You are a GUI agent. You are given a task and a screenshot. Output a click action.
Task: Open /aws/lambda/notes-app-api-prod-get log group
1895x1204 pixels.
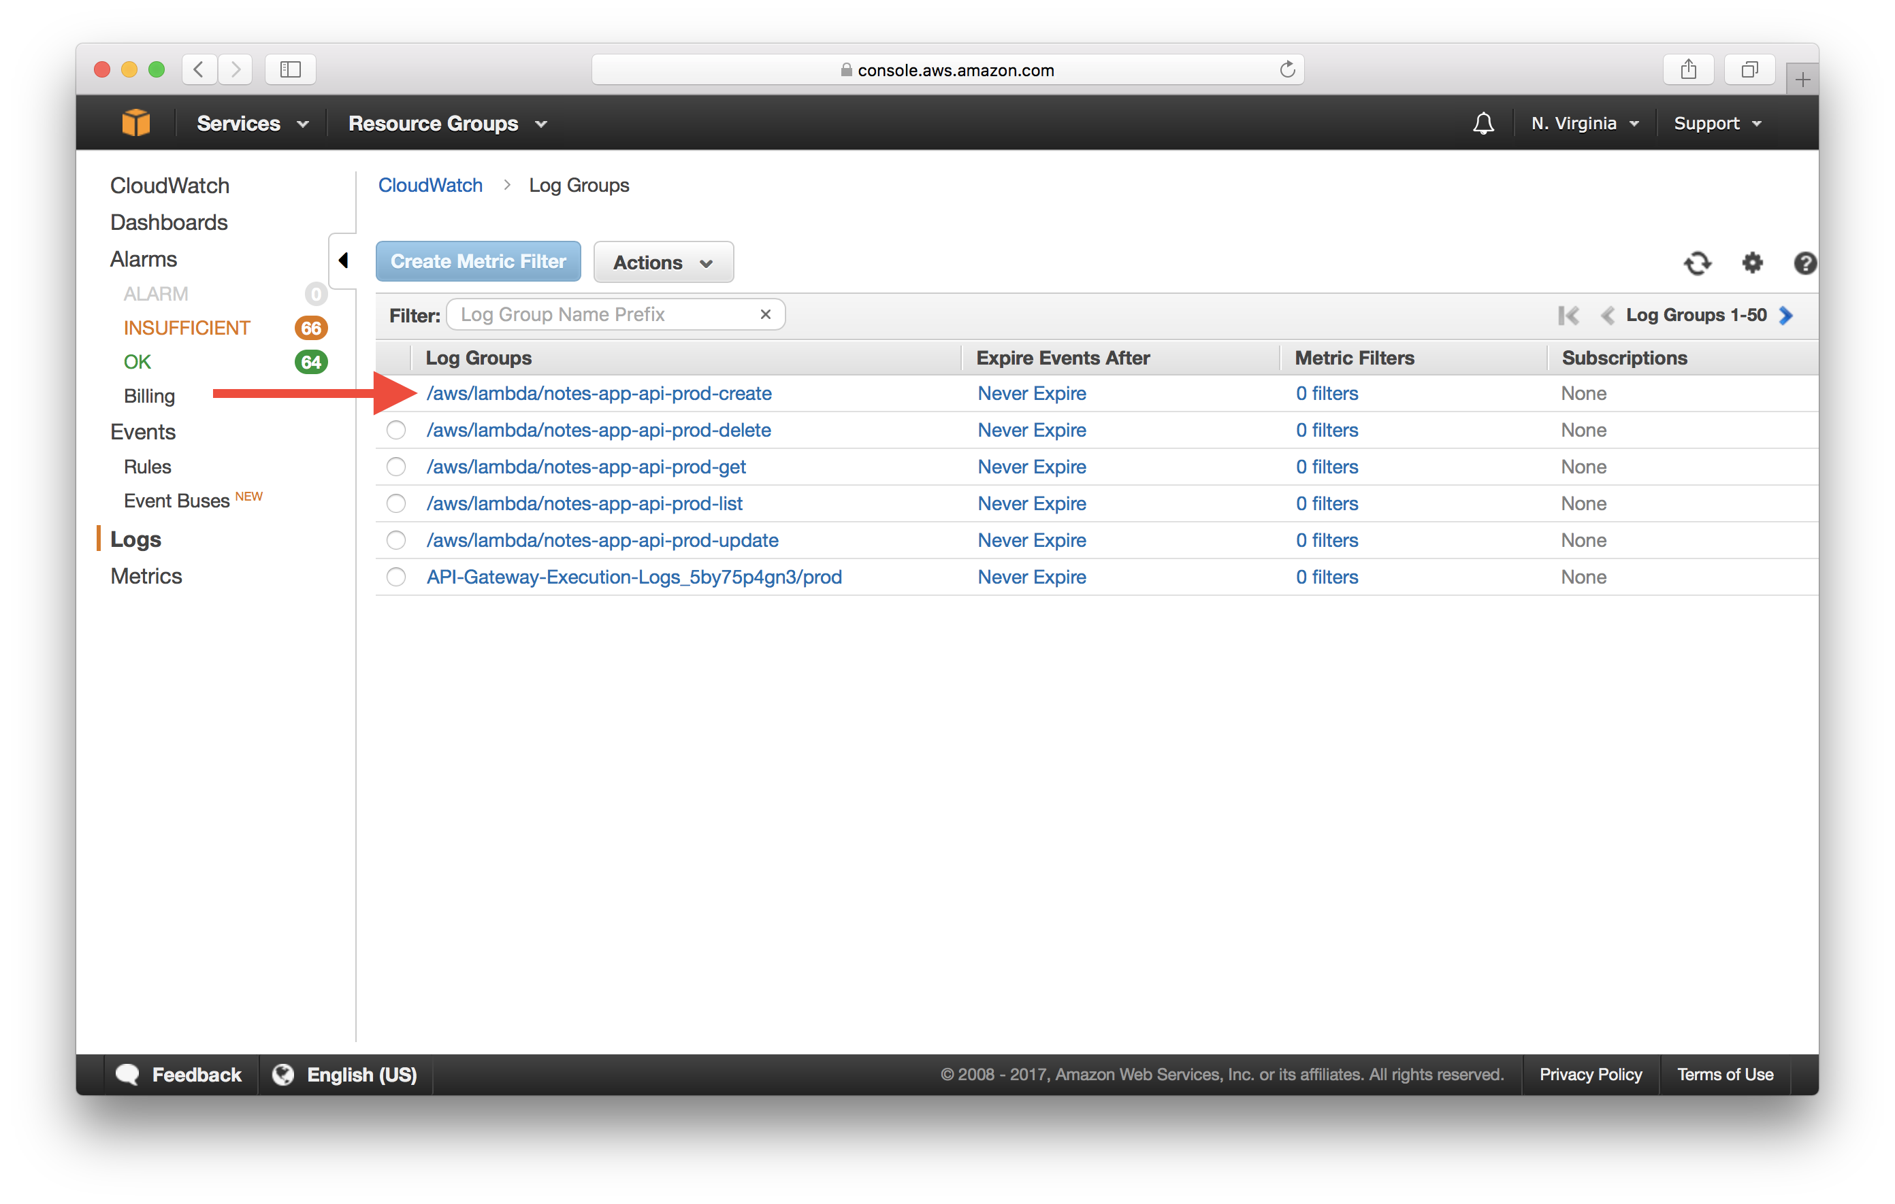[x=586, y=467]
